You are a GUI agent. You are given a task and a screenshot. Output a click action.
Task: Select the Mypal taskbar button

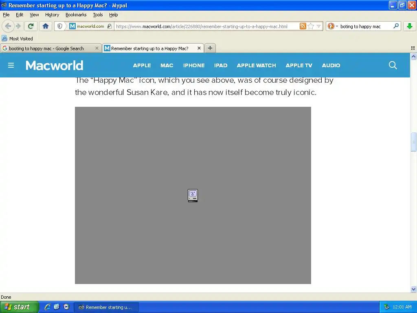click(x=106, y=307)
